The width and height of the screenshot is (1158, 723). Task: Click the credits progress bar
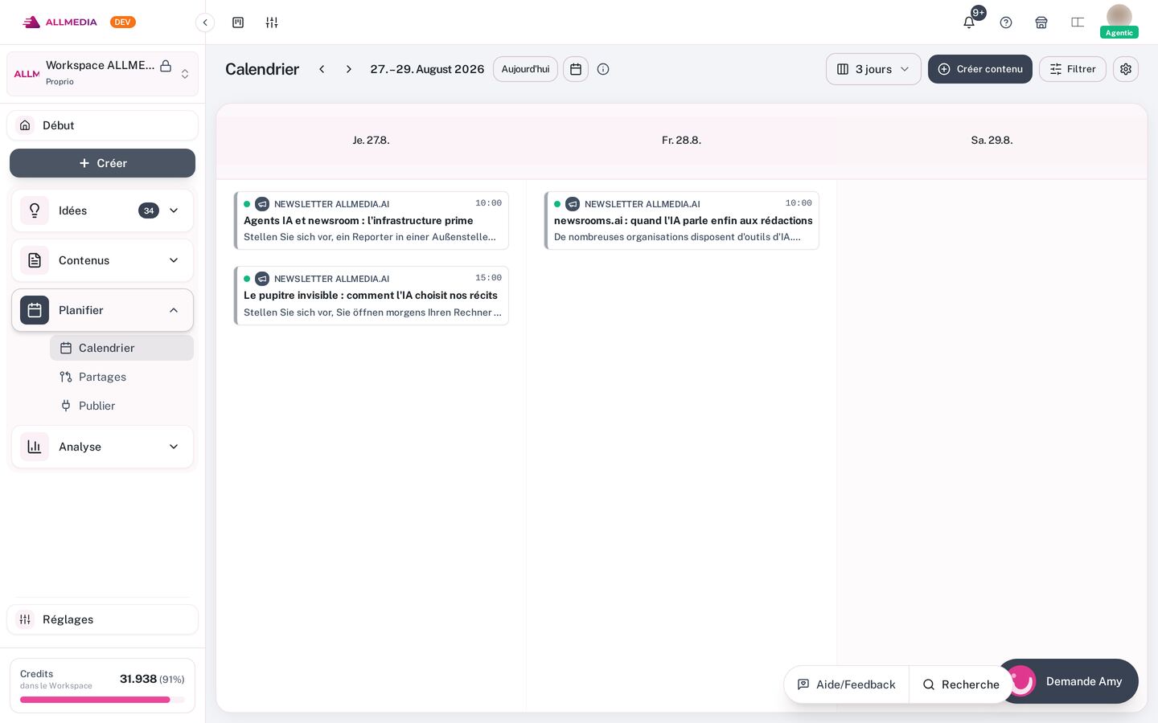[x=102, y=700]
